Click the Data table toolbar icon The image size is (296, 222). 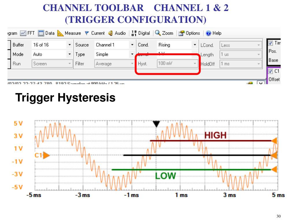pyautogui.click(x=46, y=33)
